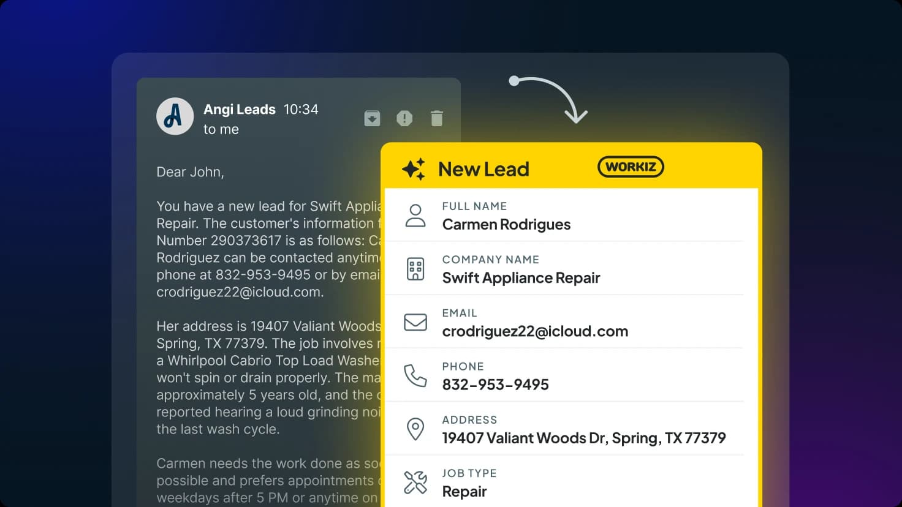
Task: Click the 'to me' recipient line
Action: click(x=221, y=129)
